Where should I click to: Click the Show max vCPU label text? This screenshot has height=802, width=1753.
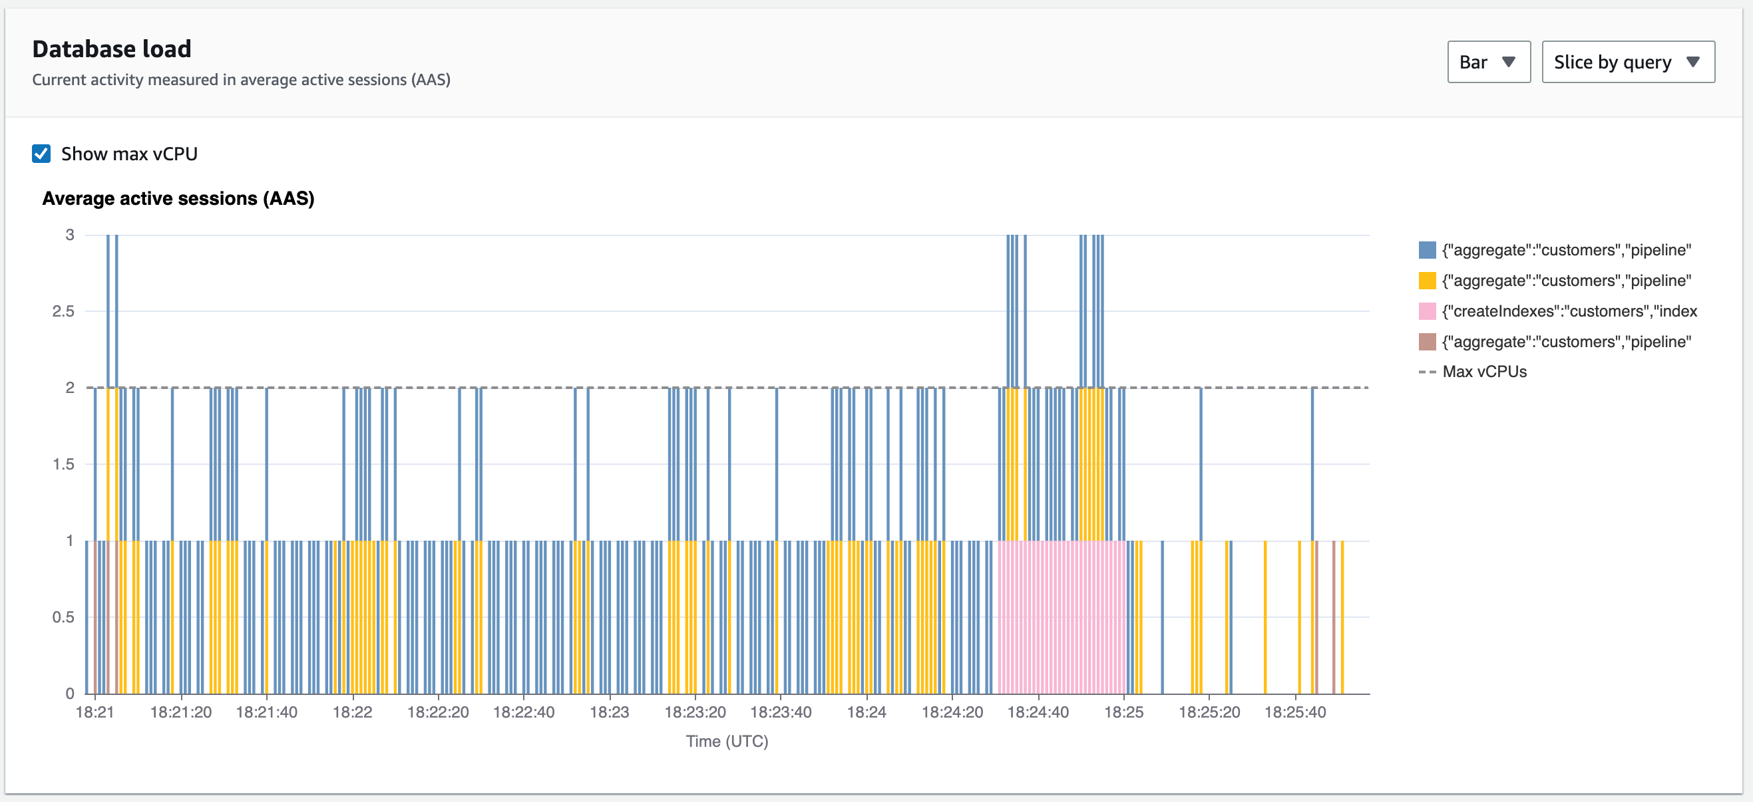coord(129,154)
